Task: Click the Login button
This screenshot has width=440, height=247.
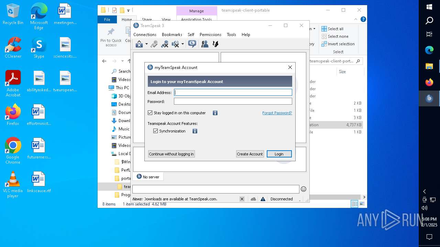Action: [279, 154]
